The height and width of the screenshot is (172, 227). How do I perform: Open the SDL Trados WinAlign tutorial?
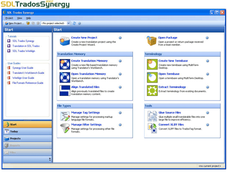pyautogui.click(x=24, y=51)
